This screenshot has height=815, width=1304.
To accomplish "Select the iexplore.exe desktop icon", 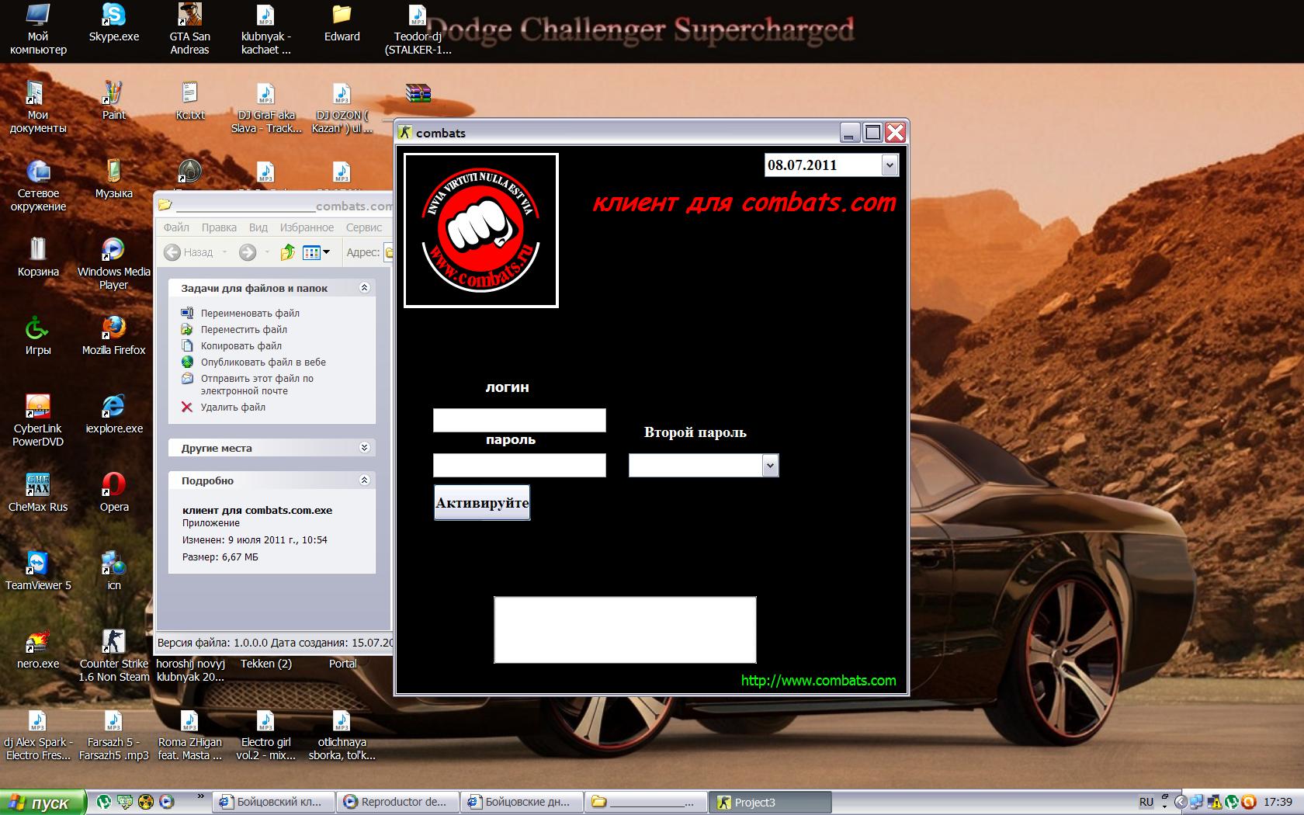I will pos(113,414).
